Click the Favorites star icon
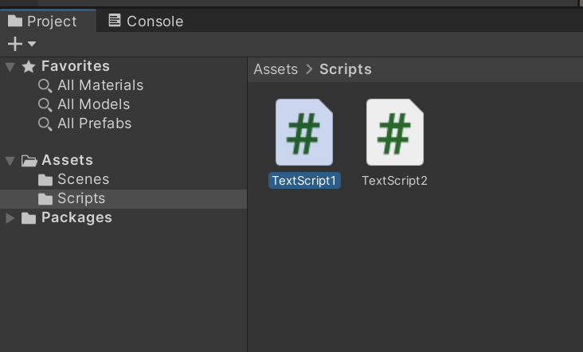 point(29,67)
